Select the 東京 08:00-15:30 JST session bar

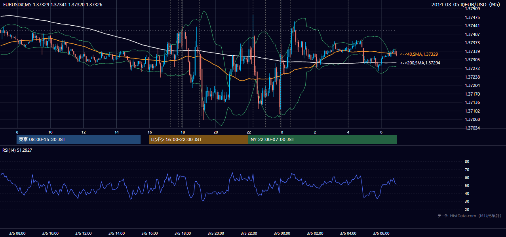tap(78, 139)
